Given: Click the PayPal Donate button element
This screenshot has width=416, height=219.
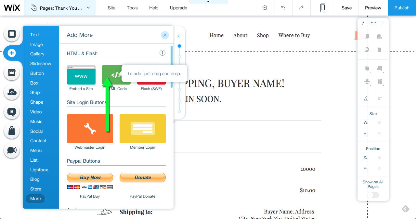Looking at the screenshot, I should pyautogui.click(x=142, y=177).
